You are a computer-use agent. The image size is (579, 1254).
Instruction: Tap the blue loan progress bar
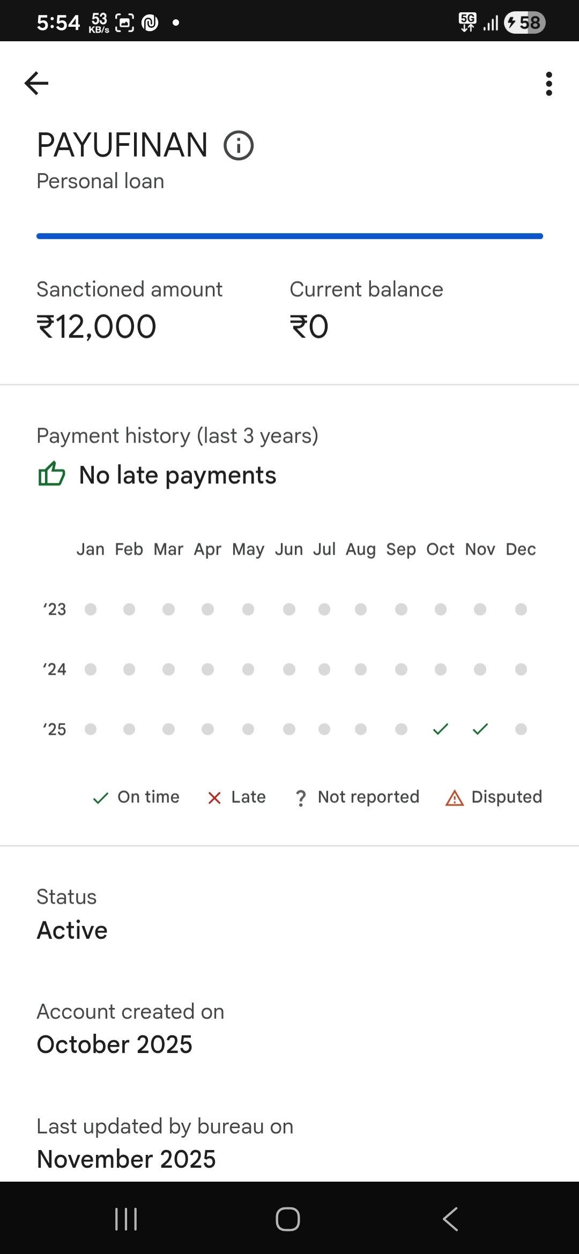(289, 236)
